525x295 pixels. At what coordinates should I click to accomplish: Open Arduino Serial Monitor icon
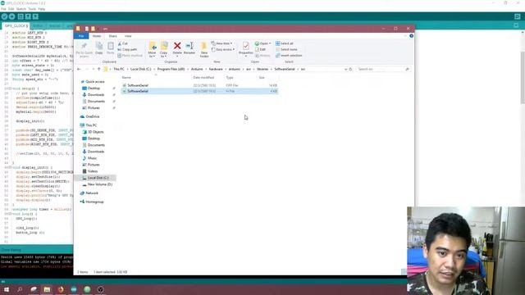(x=518, y=16)
